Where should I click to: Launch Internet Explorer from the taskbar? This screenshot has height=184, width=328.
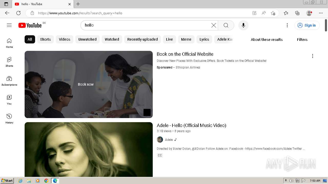tap(20, 181)
